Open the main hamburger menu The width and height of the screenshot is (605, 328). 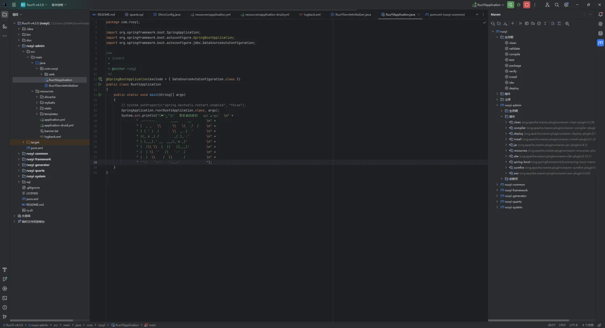(x=14, y=5)
